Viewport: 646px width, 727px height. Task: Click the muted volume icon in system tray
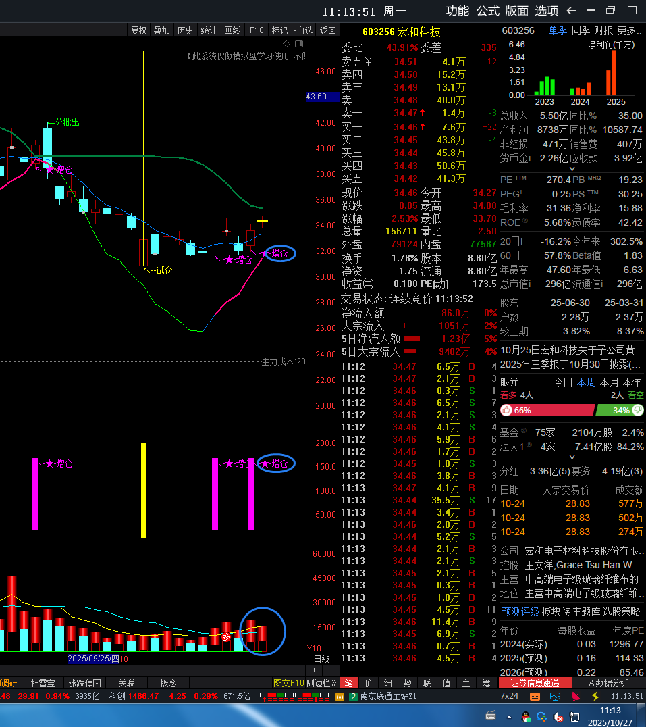pyautogui.click(x=558, y=716)
